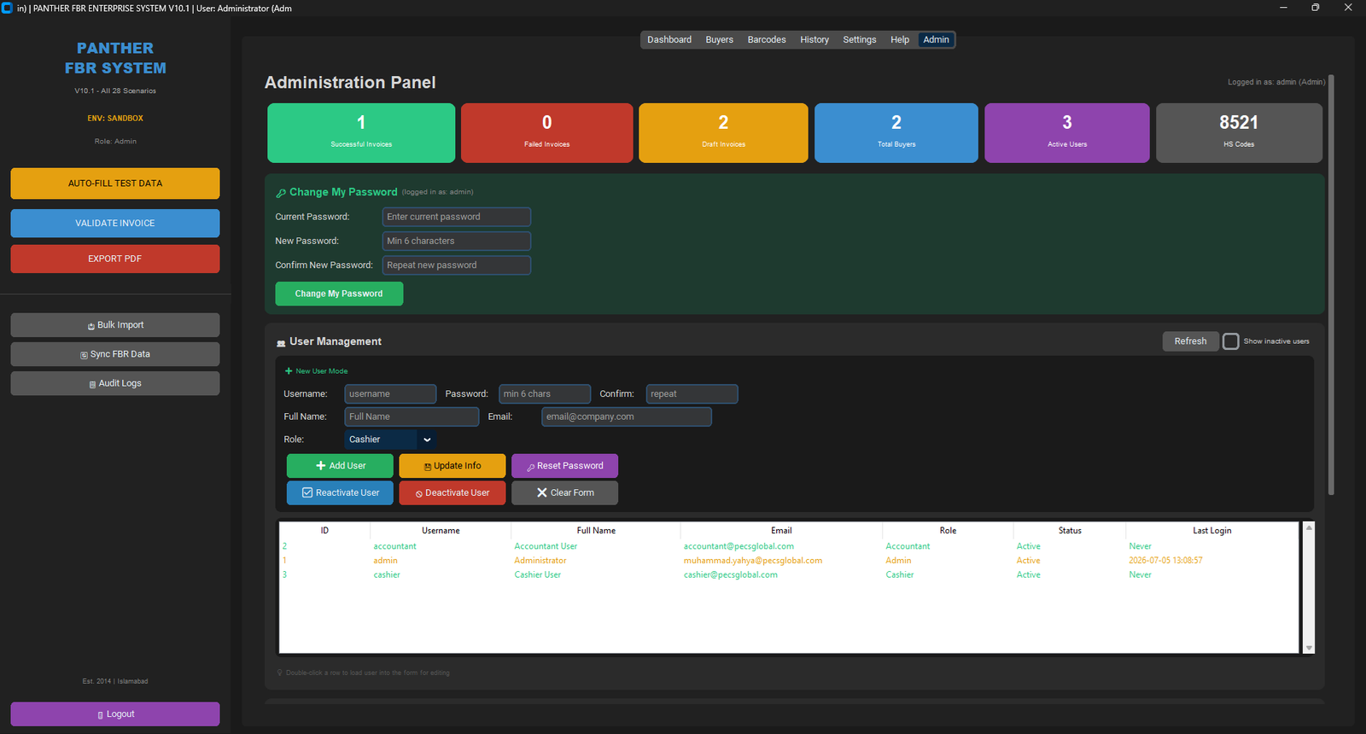Click the icon on Update Info button

tap(428, 467)
